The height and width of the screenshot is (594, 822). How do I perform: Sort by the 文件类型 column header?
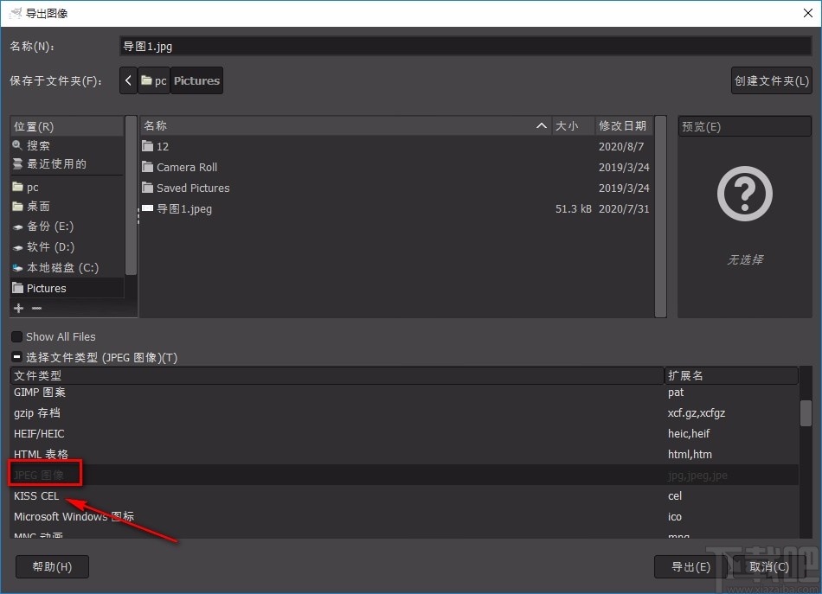[337, 375]
